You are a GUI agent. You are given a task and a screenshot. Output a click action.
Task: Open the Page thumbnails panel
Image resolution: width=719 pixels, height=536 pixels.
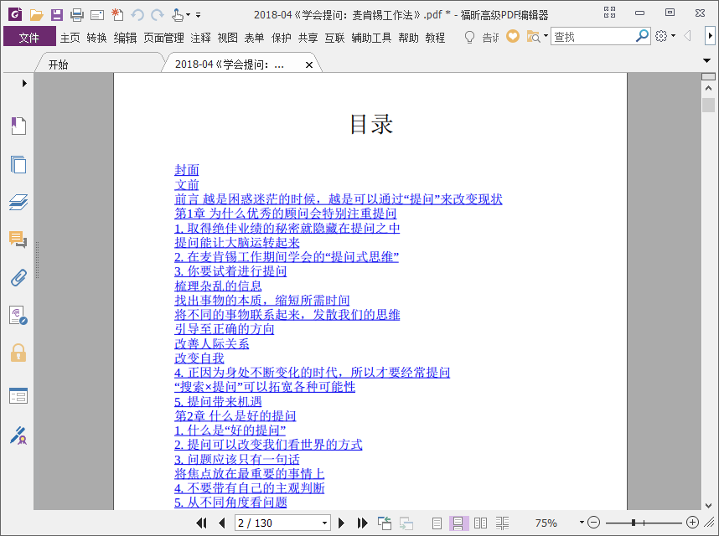(18, 164)
